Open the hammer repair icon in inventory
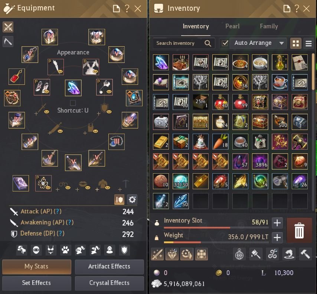Image resolution: width=317 pixels, height=294 pixels. point(305,254)
